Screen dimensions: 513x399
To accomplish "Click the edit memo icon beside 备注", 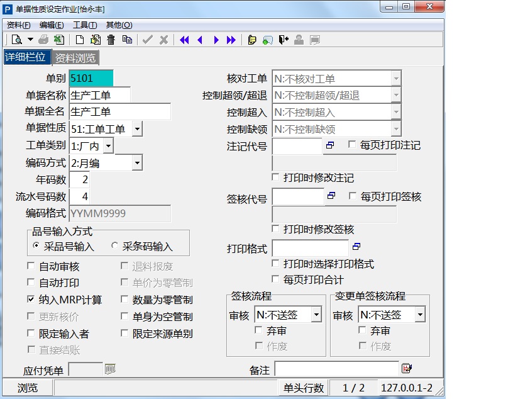I will click(406, 368).
